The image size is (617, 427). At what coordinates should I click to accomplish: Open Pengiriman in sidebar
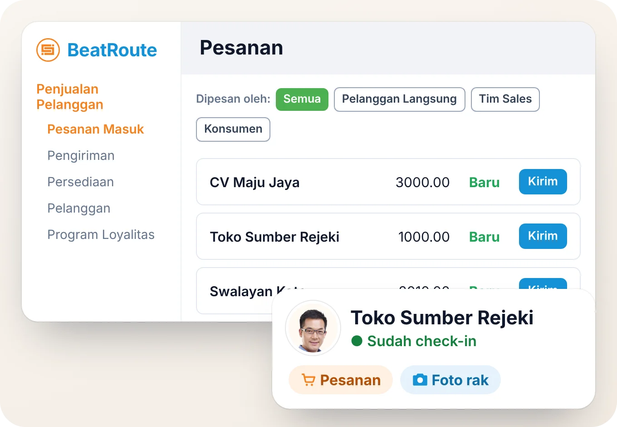pyautogui.click(x=81, y=156)
